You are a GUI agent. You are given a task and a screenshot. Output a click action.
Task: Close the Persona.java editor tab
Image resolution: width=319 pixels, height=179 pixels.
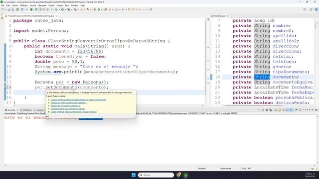(x=227, y=16)
